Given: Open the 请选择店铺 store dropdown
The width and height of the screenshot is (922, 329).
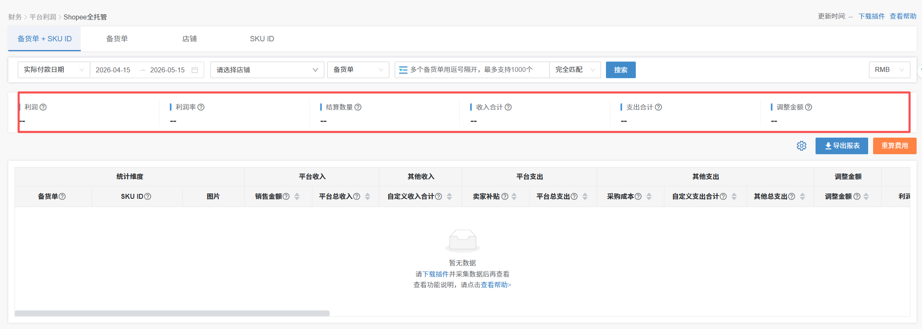Looking at the screenshot, I should [267, 70].
